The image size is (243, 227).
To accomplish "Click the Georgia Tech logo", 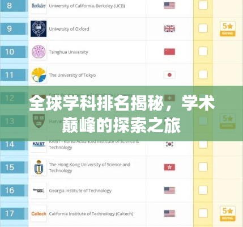I will 39,190.
